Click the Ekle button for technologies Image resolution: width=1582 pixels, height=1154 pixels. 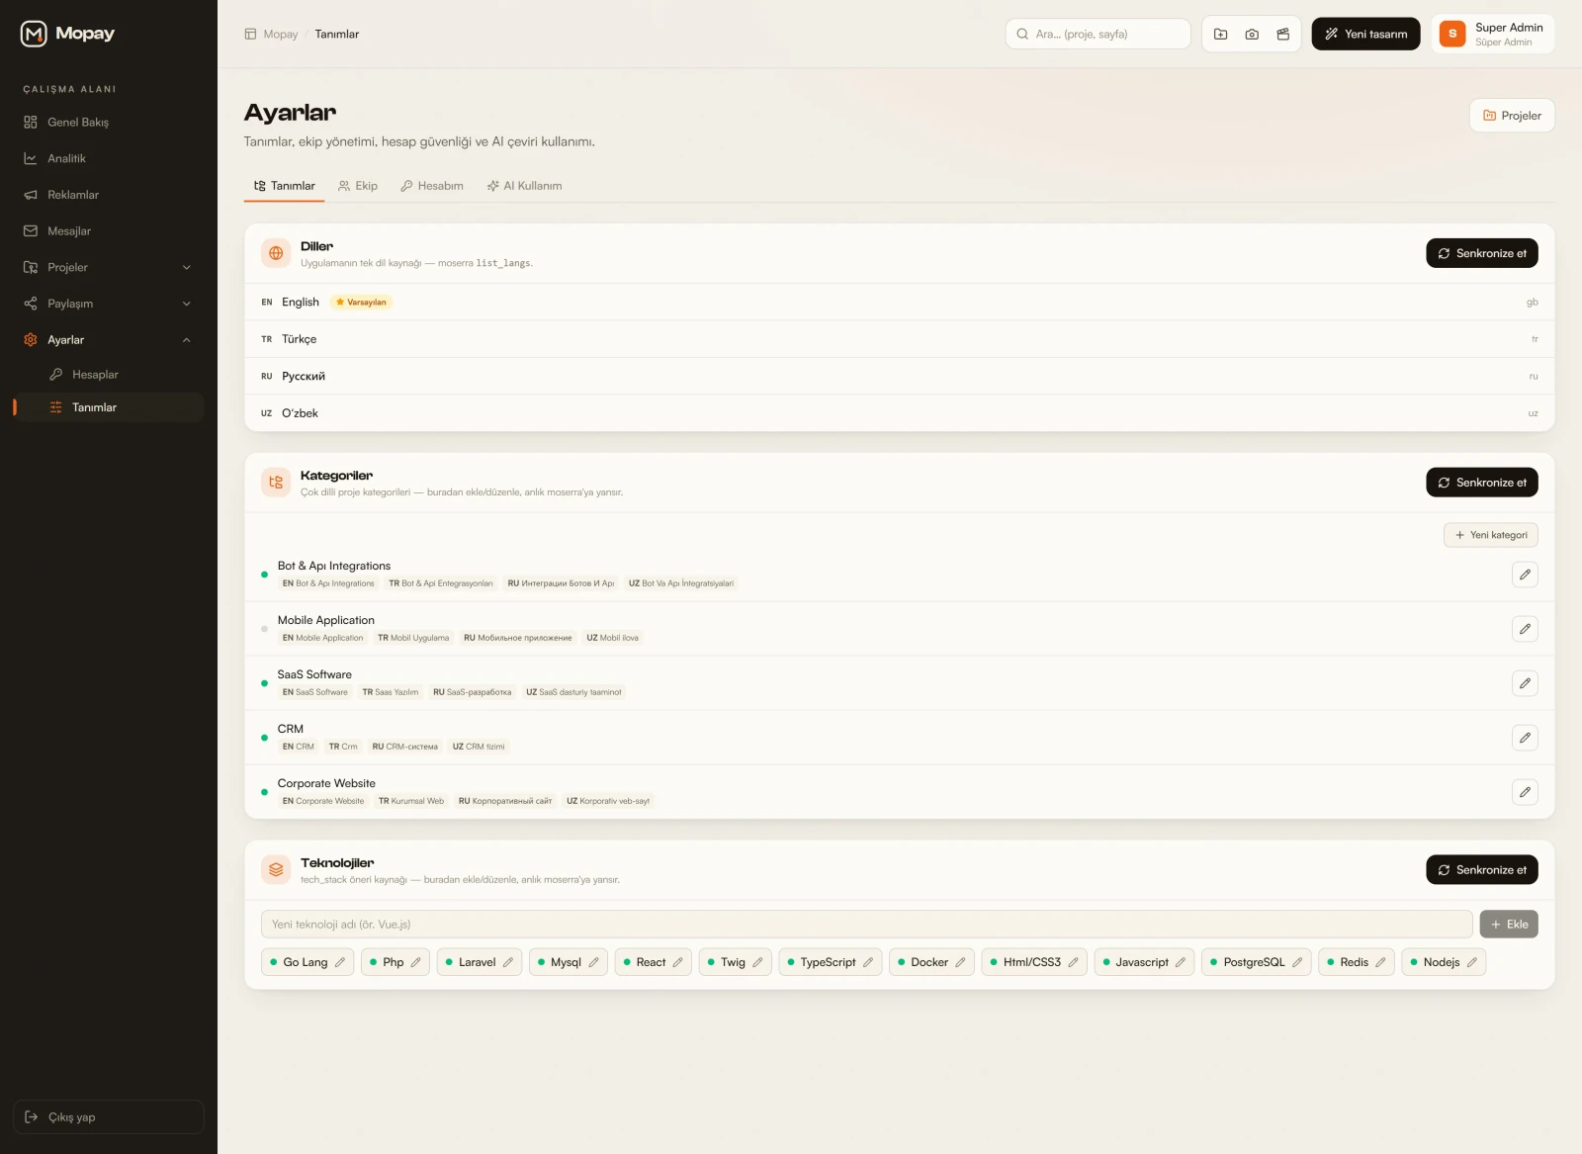[x=1509, y=925]
